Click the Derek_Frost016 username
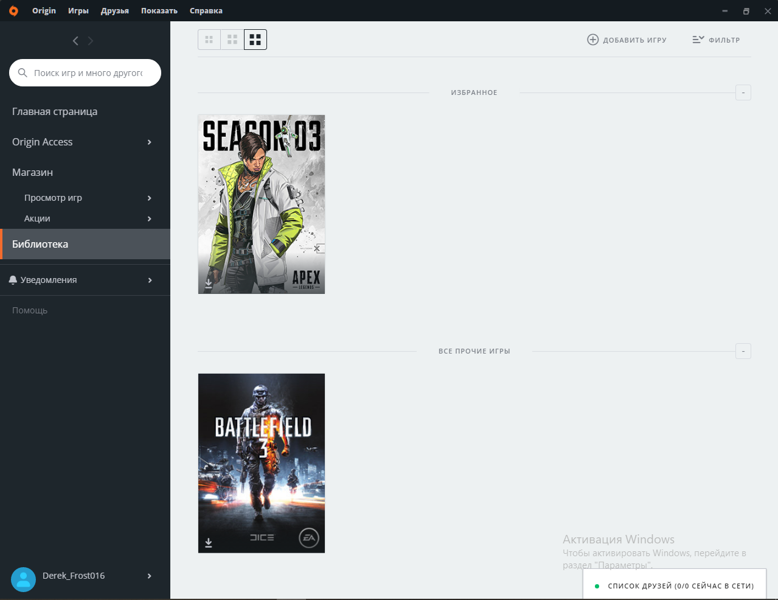This screenshot has height=600, width=778. (74, 576)
